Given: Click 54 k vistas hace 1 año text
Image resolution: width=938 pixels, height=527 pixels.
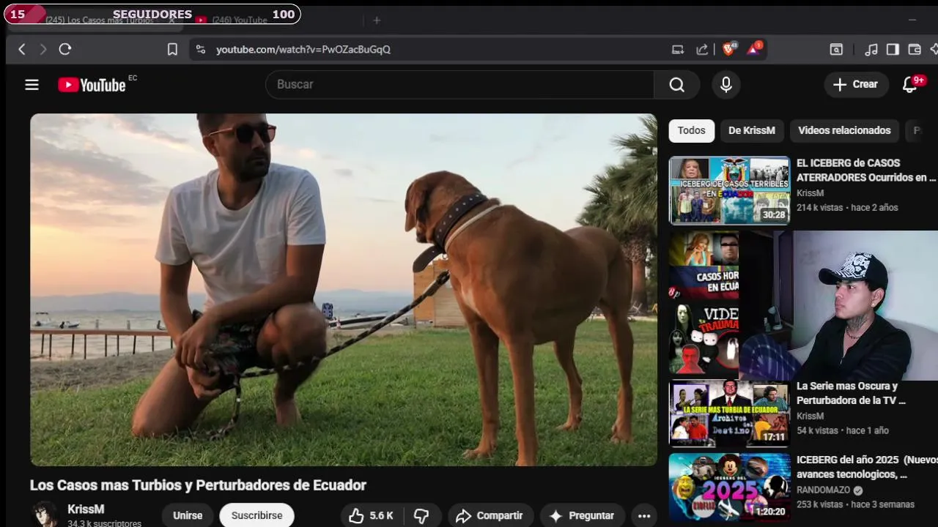Looking at the screenshot, I should pyautogui.click(x=843, y=430).
